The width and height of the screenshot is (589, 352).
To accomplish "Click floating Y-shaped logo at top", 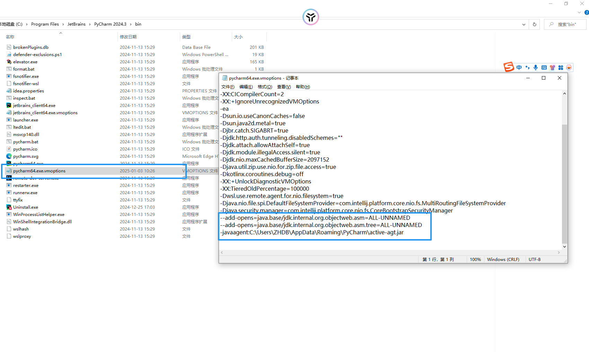I will [x=311, y=17].
